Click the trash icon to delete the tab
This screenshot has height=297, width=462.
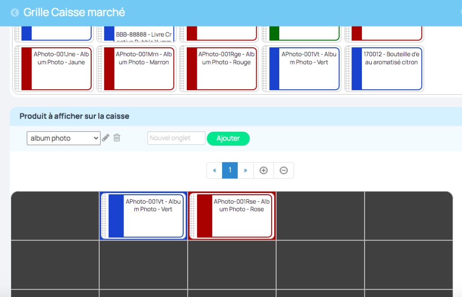pyautogui.click(x=117, y=137)
